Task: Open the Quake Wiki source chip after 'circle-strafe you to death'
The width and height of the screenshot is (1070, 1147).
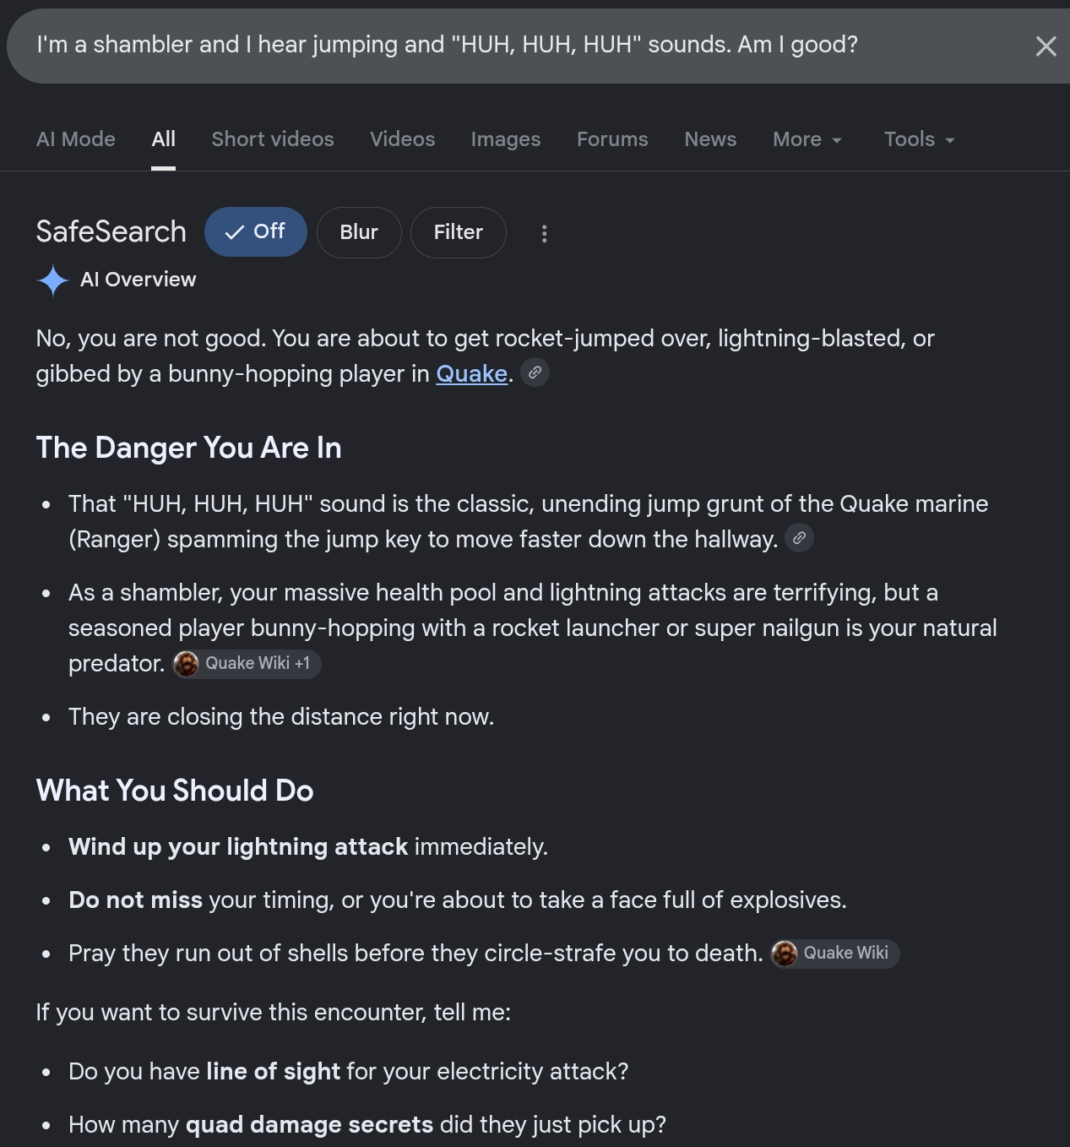Action: pos(834,954)
